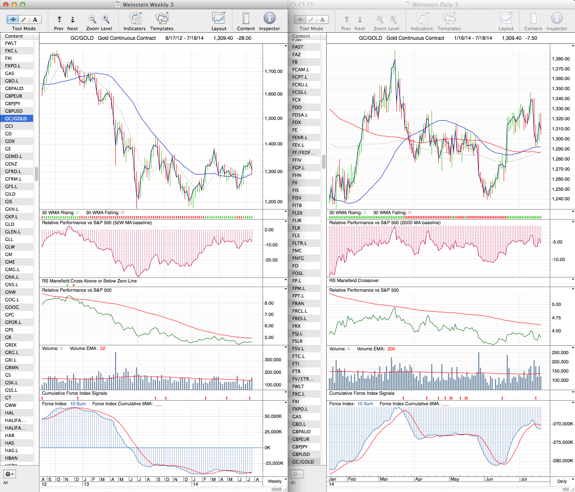
Task: Open the Templates toolbar menu
Action: click(x=161, y=19)
